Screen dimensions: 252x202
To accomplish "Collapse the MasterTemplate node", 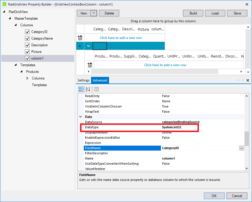I will coord(10,18).
